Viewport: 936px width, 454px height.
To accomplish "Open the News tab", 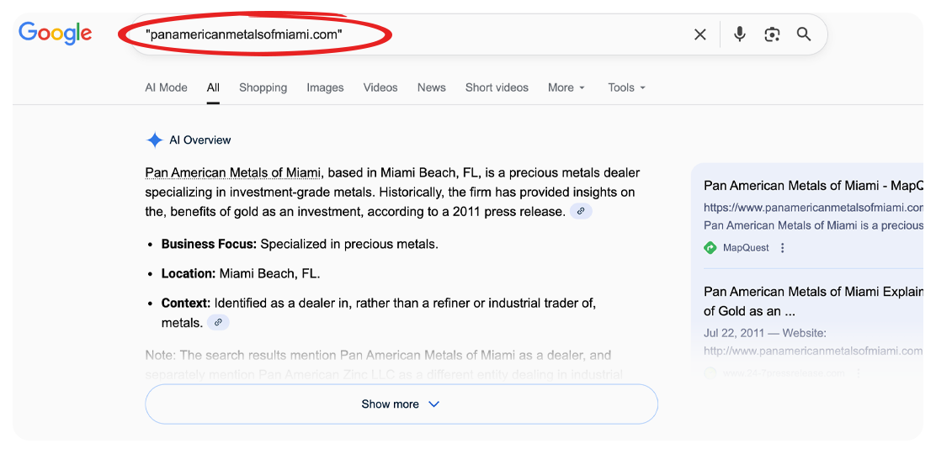I will 431,87.
